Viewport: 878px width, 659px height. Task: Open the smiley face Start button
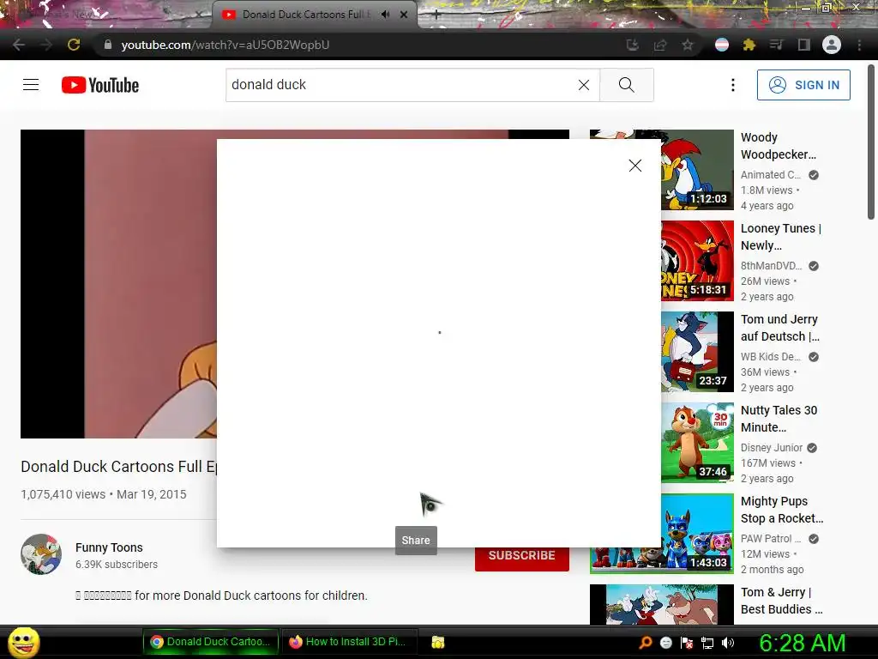[x=23, y=642]
